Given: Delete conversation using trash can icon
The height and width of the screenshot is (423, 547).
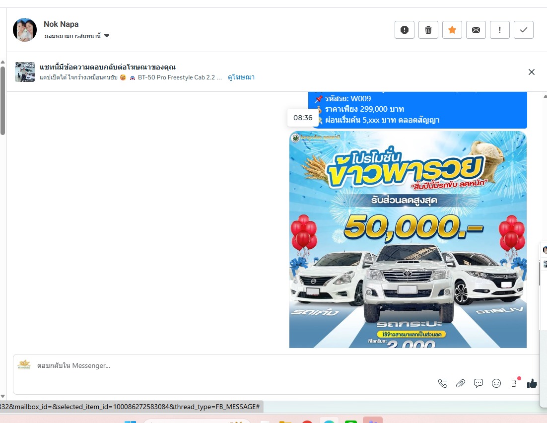Looking at the screenshot, I should tap(428, 30).
